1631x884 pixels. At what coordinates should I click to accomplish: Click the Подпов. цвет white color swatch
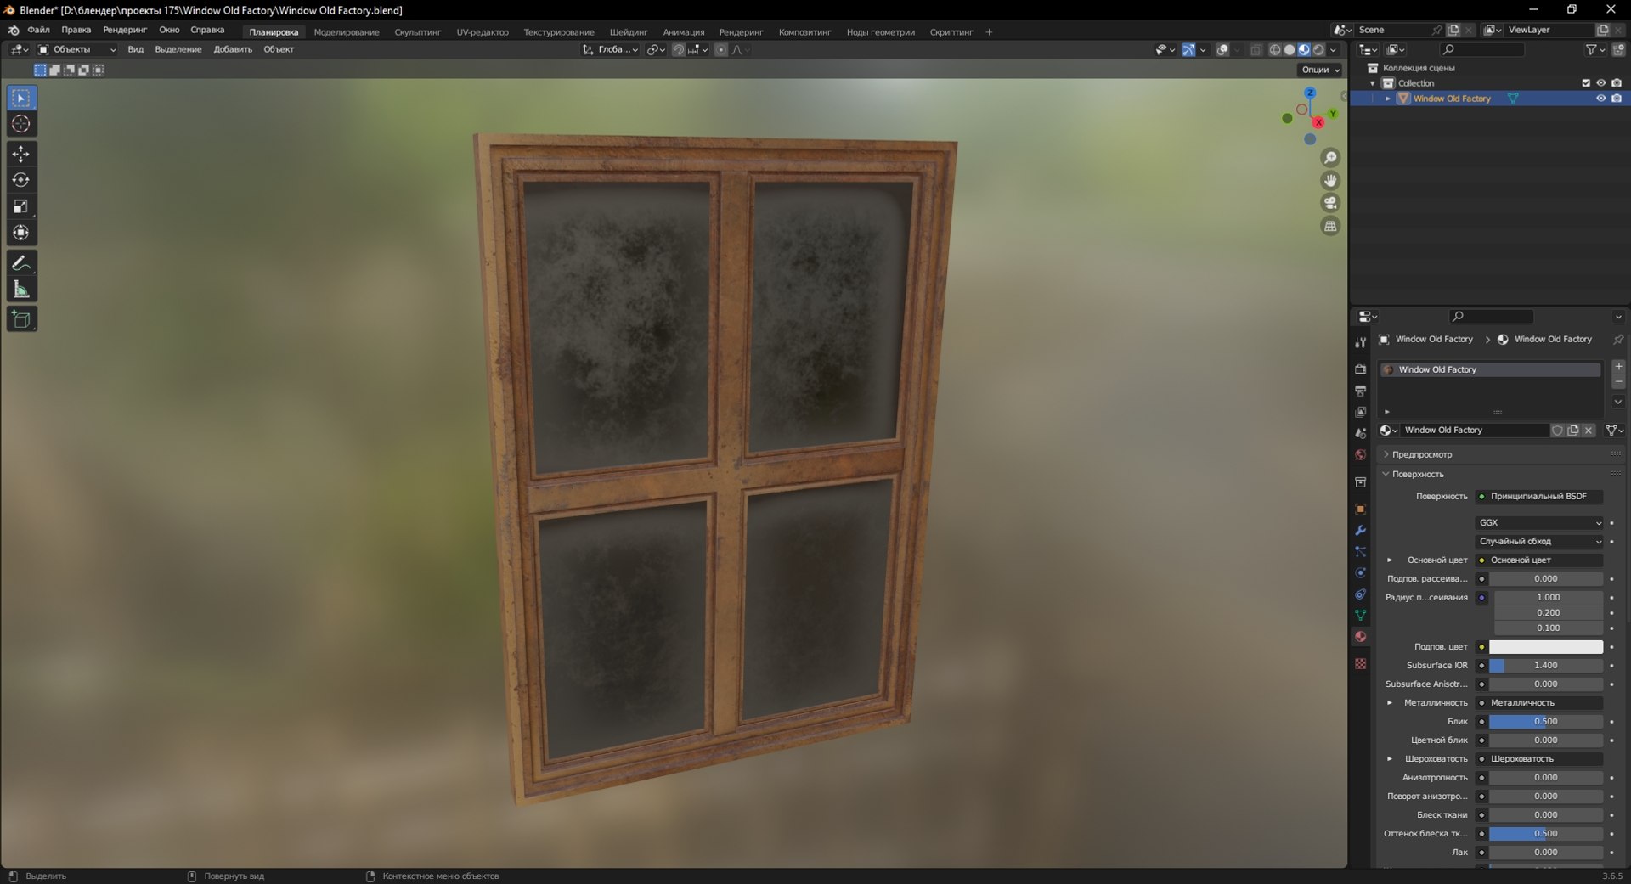pos(1546,647)
